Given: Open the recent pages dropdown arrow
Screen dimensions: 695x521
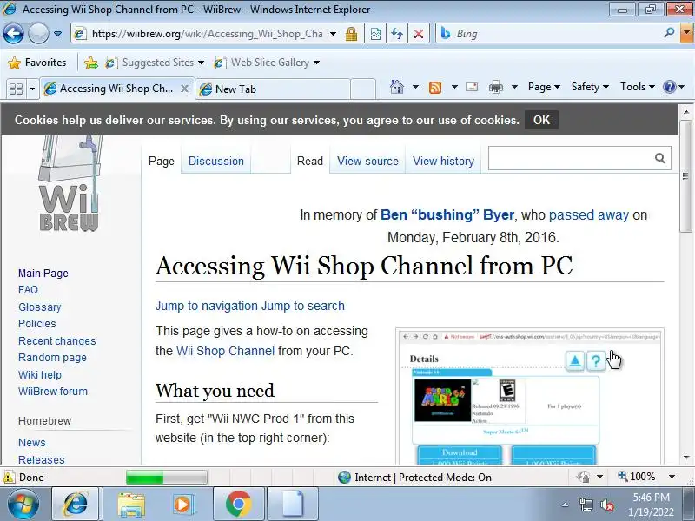Looking at the screenshot, I should point(57,34).
